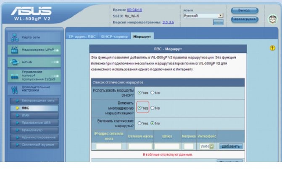
Task: Click the Карта сети label
Action: pos(31,37)
